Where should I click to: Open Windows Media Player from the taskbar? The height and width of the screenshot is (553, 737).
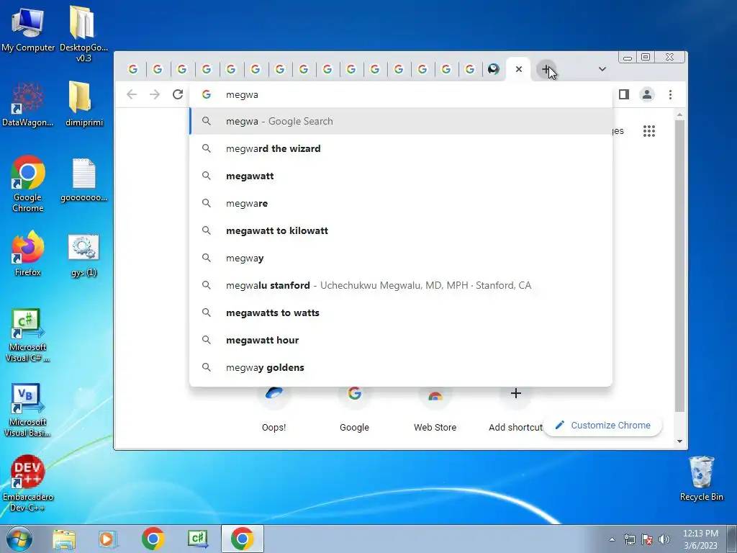(107, 539)
